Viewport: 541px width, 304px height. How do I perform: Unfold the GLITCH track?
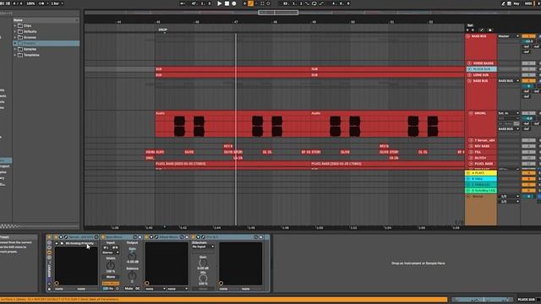pyautogui.click(x=471, y=158)
